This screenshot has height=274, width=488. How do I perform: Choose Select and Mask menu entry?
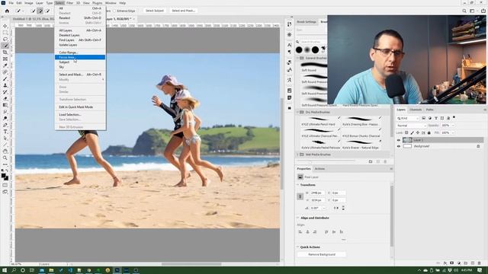click(x=80, y=75)
